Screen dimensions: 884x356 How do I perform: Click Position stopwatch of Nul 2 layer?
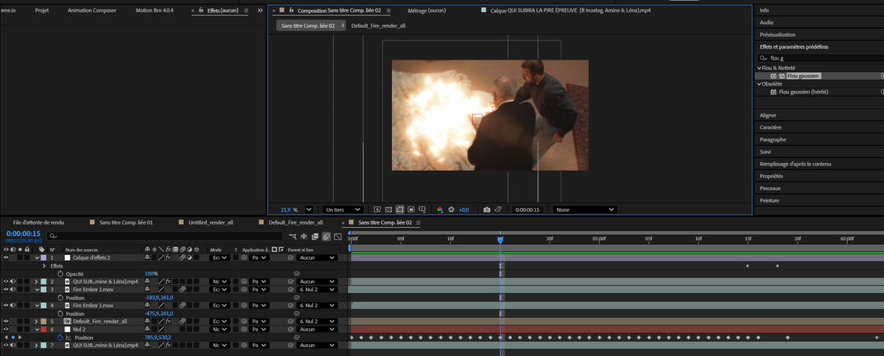pos(60,338)
